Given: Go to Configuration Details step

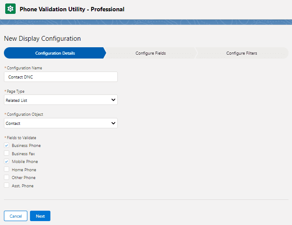Looking at the screenshot, I should point(55,53).
